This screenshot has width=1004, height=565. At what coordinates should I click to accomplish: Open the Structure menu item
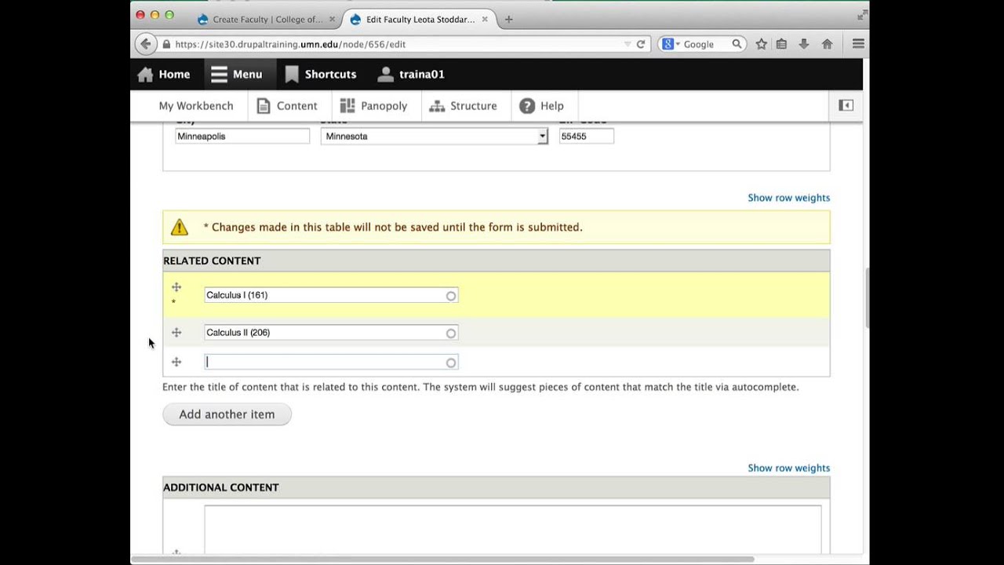click(x=463, y=106)
